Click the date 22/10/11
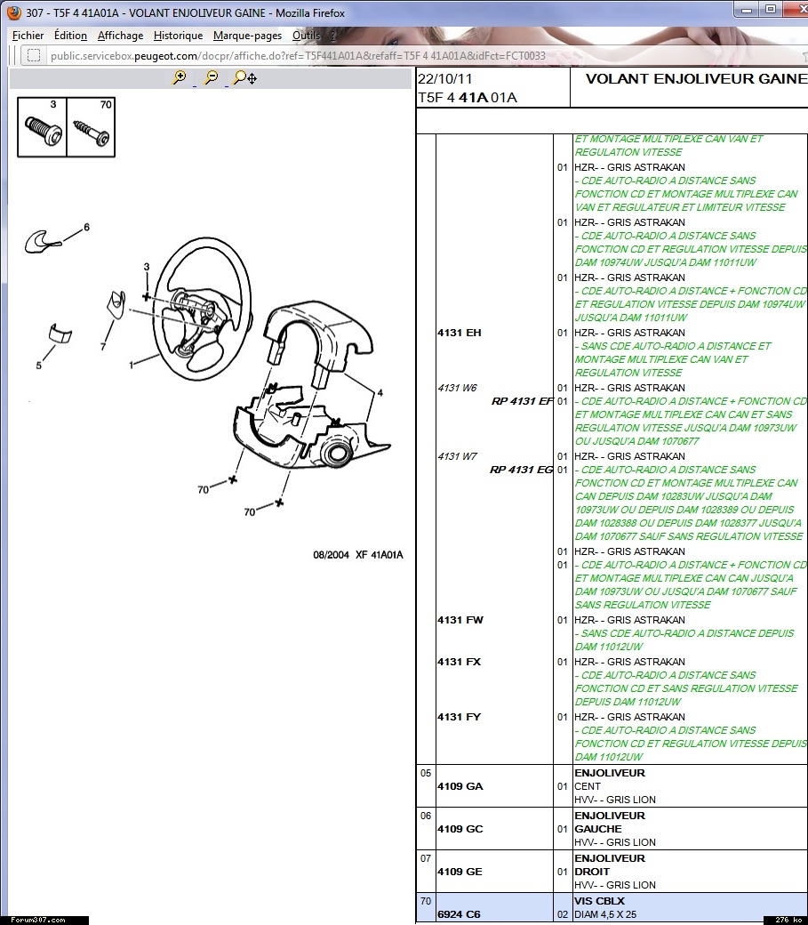Screen dimensions: 808x925 point(444,78)
